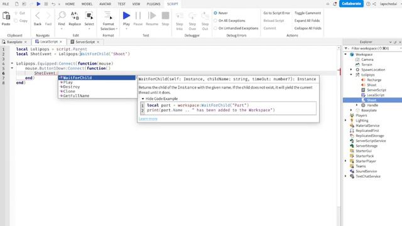Start the game with Play
Viewport: 402px width, 226px height.
click(126, 18)
